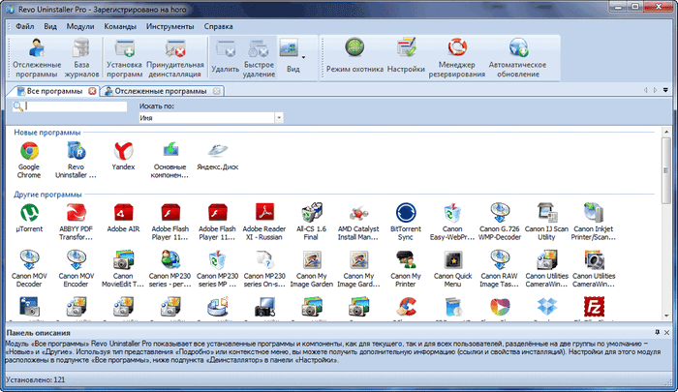Screen dimensions: 678x392
Task: Open the Инструменты menu
Action: click(169, 26)
